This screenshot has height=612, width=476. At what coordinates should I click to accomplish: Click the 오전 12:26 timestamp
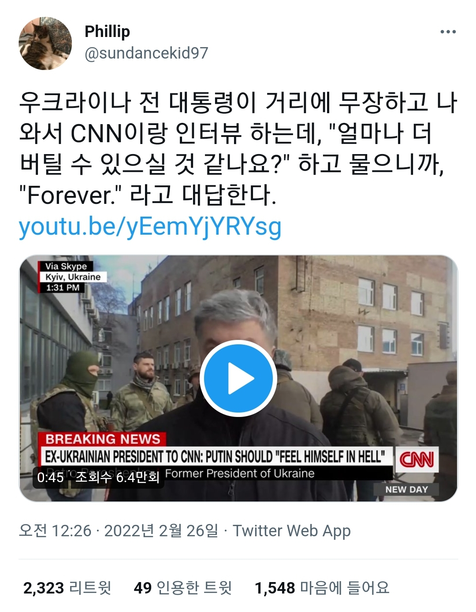coord(55,531)
